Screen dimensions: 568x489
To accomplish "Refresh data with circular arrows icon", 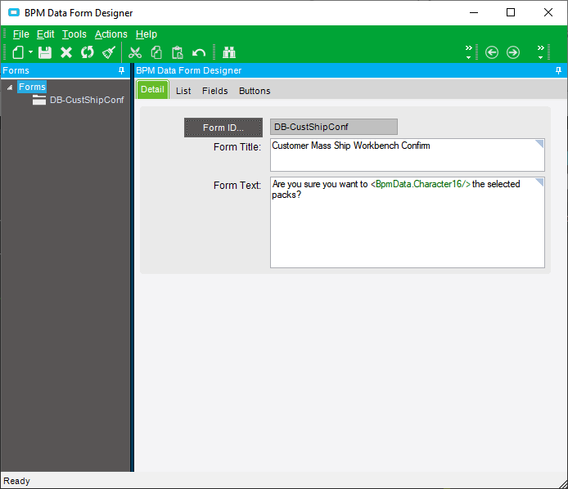I will click(x=88, y=52).
